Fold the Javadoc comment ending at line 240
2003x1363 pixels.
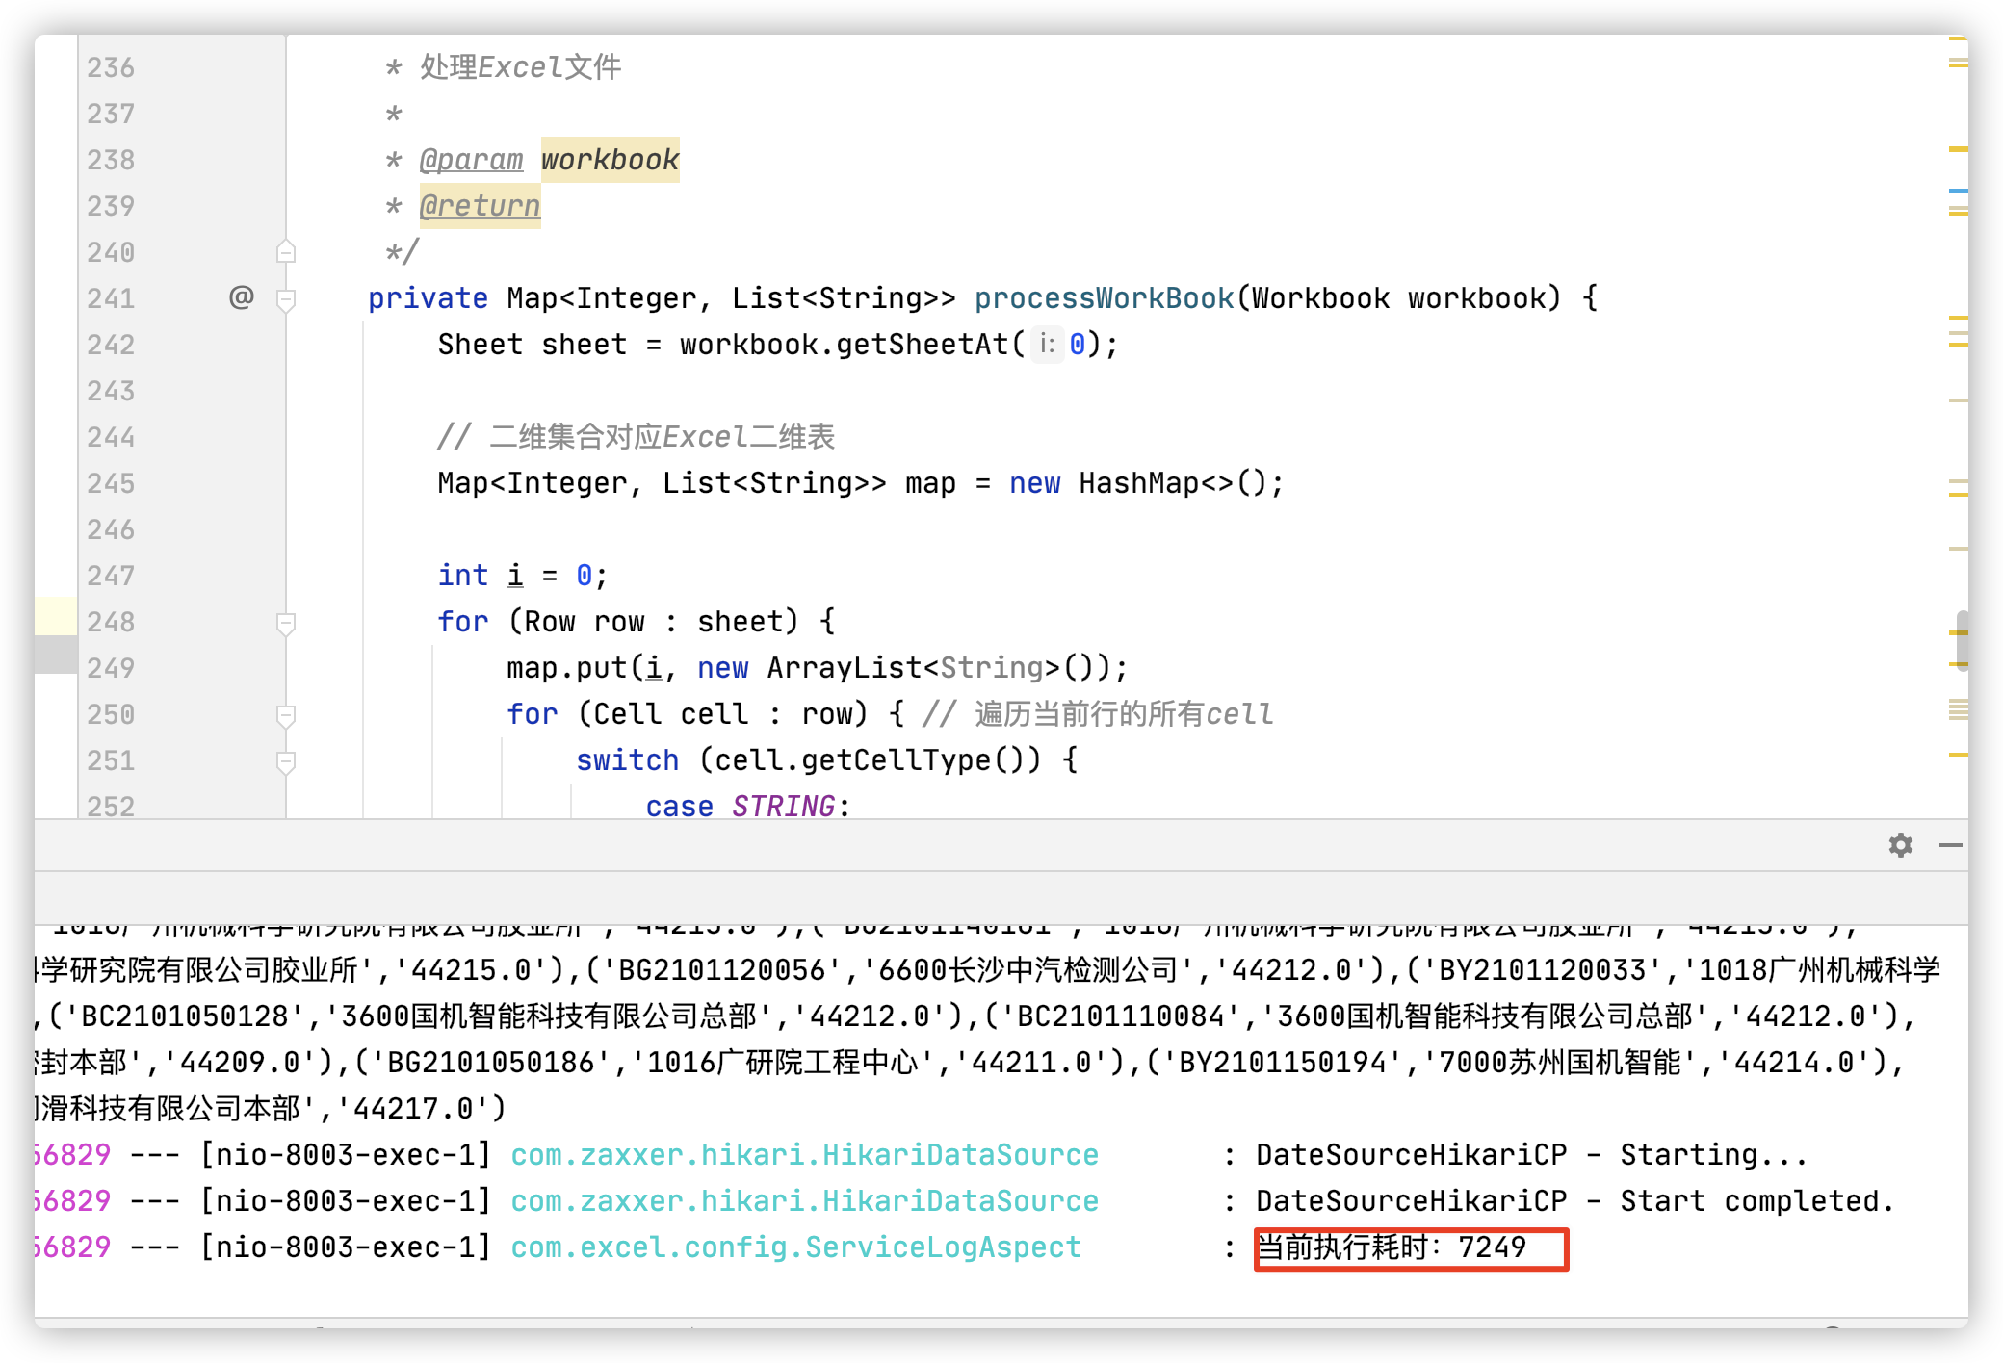[x=286, y=252]
